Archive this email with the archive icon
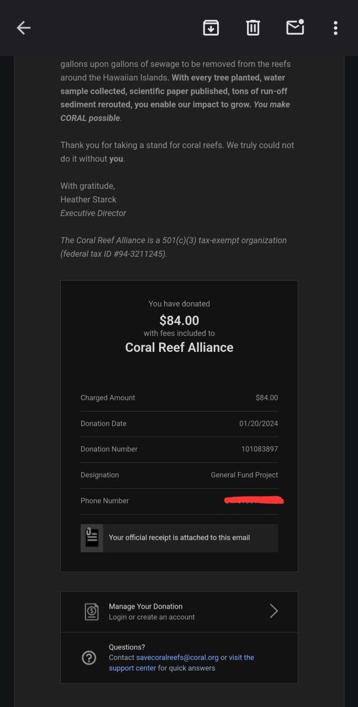Viewport: 358px width, 707px height. click(x=211, y=28)
